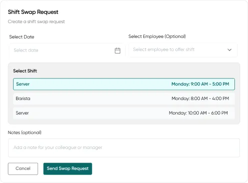Image resolution: width=248 pixels, height=183 pixels.
Task: Click the 'Monday: 10:00 AM - 6:00 PM' time
Action: (x=198, y=113)
